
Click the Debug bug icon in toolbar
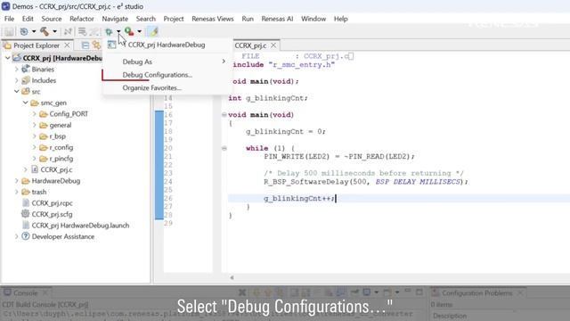109,32
